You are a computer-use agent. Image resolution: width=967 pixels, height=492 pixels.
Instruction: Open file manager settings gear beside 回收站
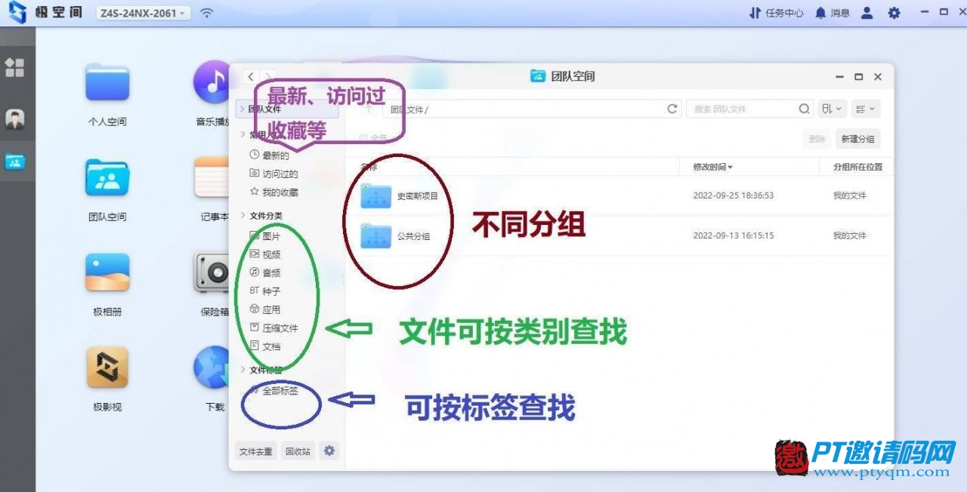329,451
